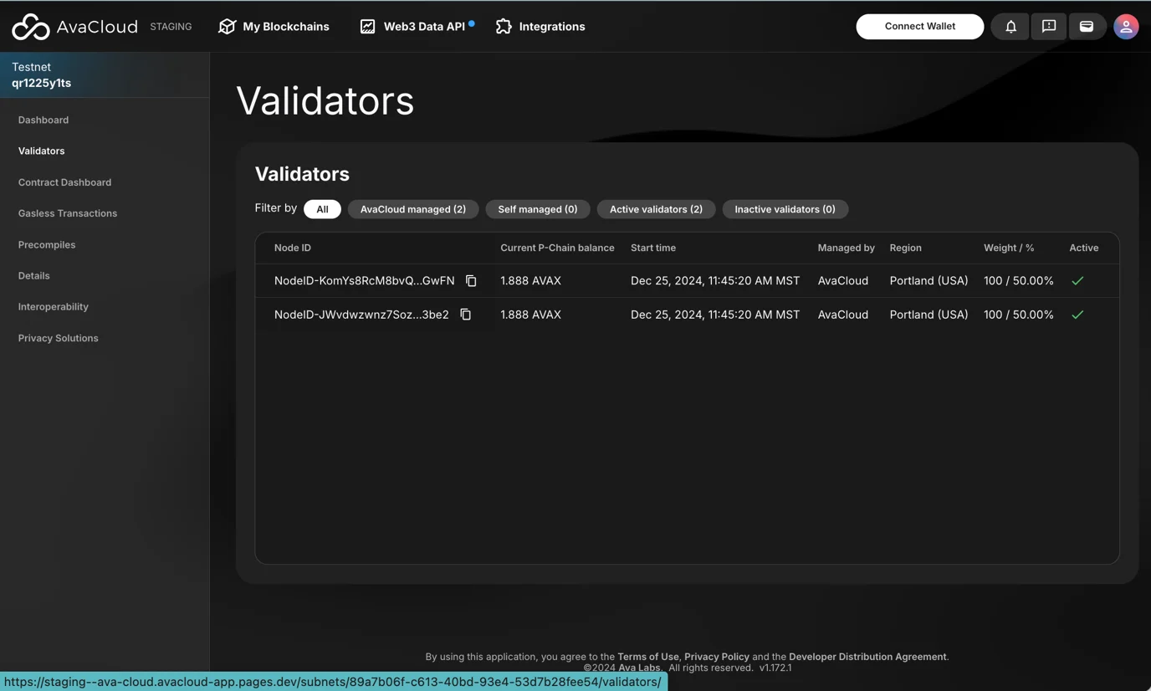Open Gasless Transactions page

point(68,213)
